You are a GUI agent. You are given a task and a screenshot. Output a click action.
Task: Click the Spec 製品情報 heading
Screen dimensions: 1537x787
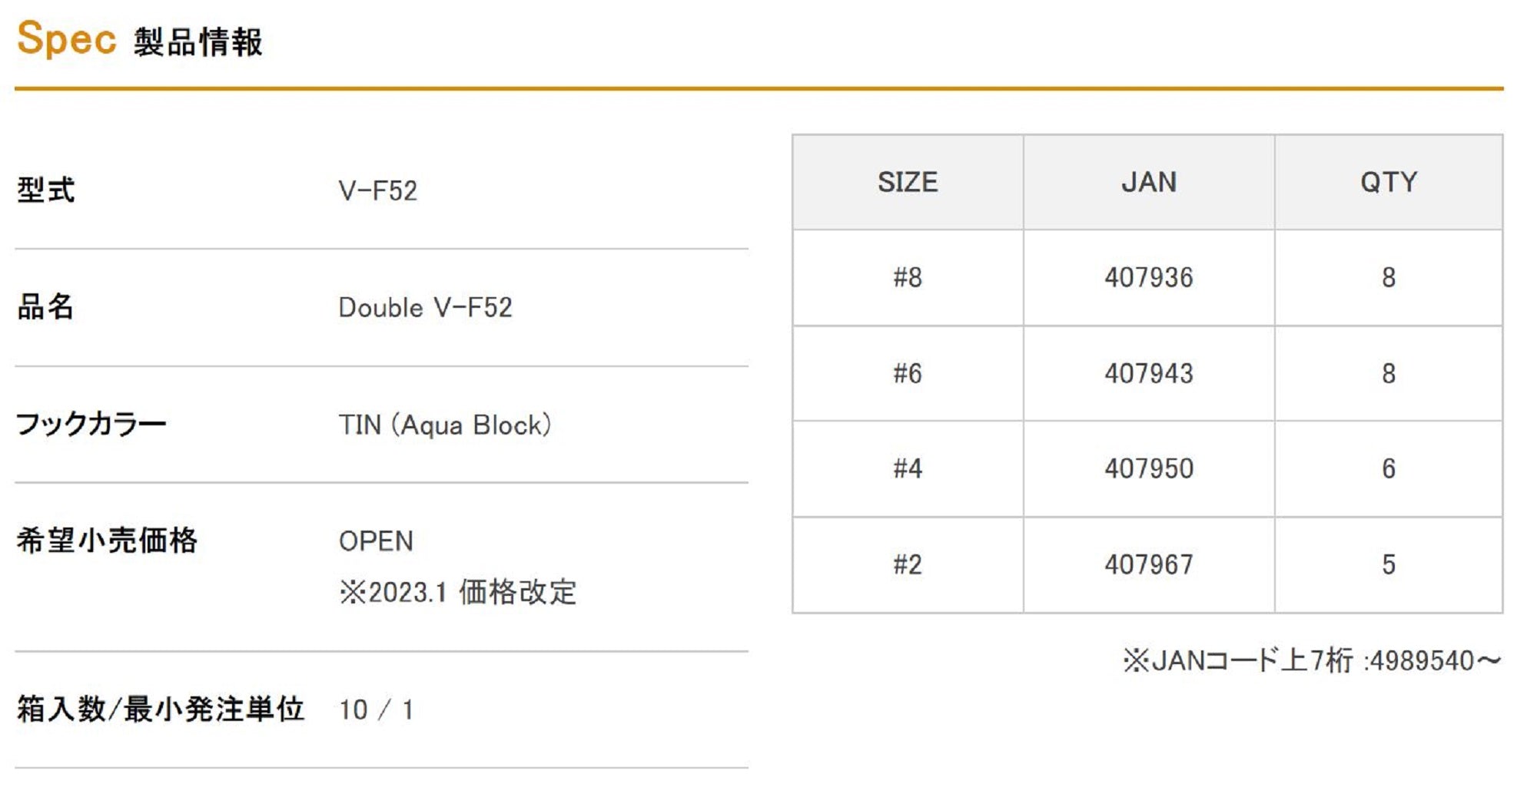[140, 40]
